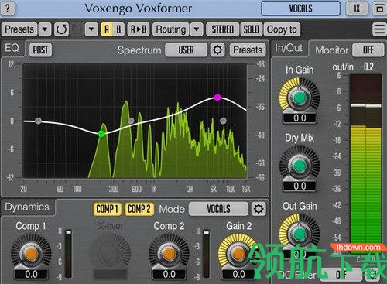The height and width of the screenshot is (284, 387).
Task: Open the VOCALS preset name selector at top
Action: (x=300, y=9)
